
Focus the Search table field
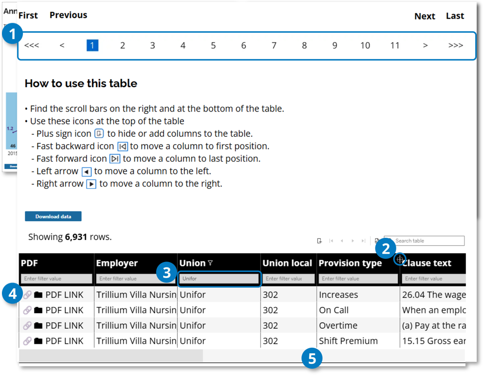point(424,241)
